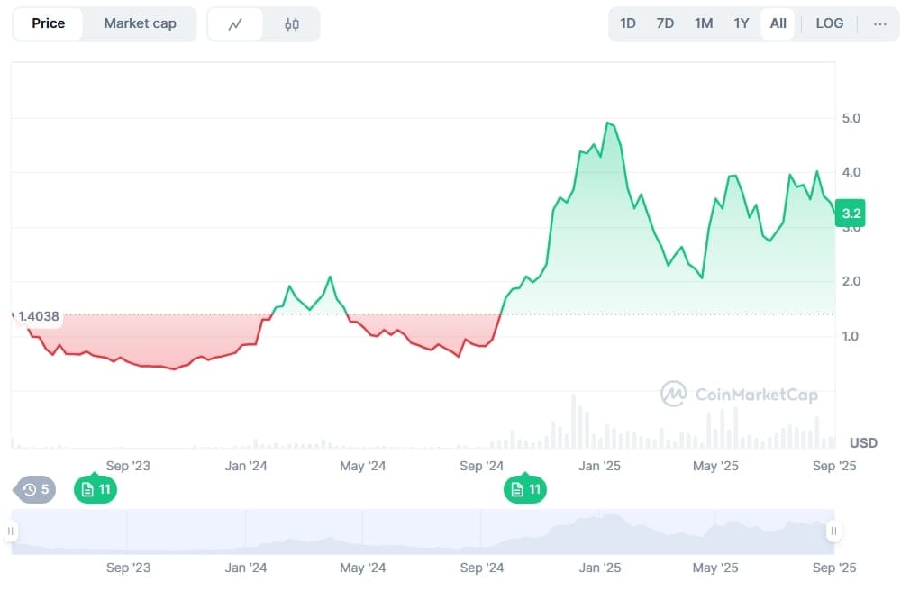
Task: Choose the 1Y time range
Action: click(x=741, y=23)
